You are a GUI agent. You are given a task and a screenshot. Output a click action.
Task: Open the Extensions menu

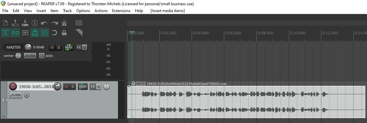point(121,11)
